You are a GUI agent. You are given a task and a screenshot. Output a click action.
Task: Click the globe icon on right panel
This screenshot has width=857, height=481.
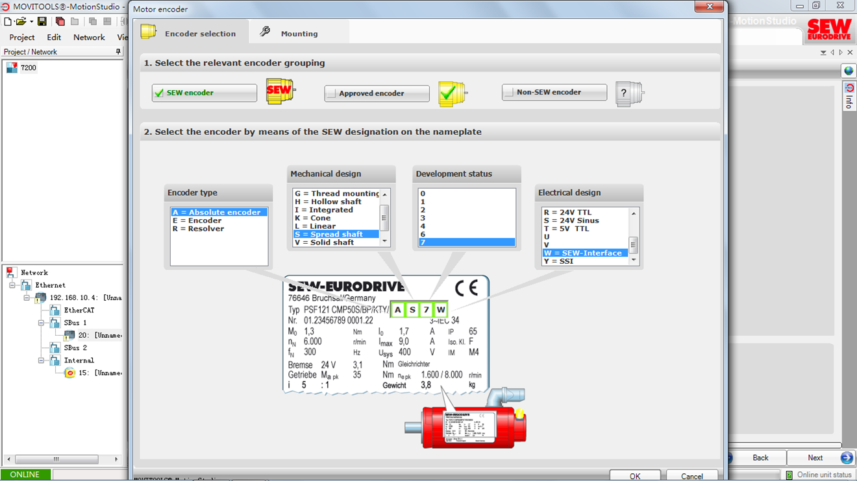coord(849,71)
